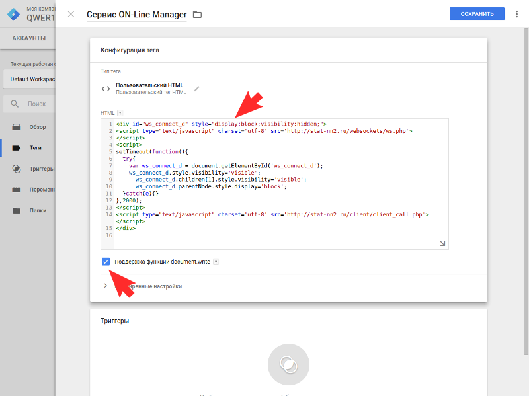Viewport: 529px width, 396px height.
Task: Click the Пользовательский HTML tag type label
Action: click(149, 85)
